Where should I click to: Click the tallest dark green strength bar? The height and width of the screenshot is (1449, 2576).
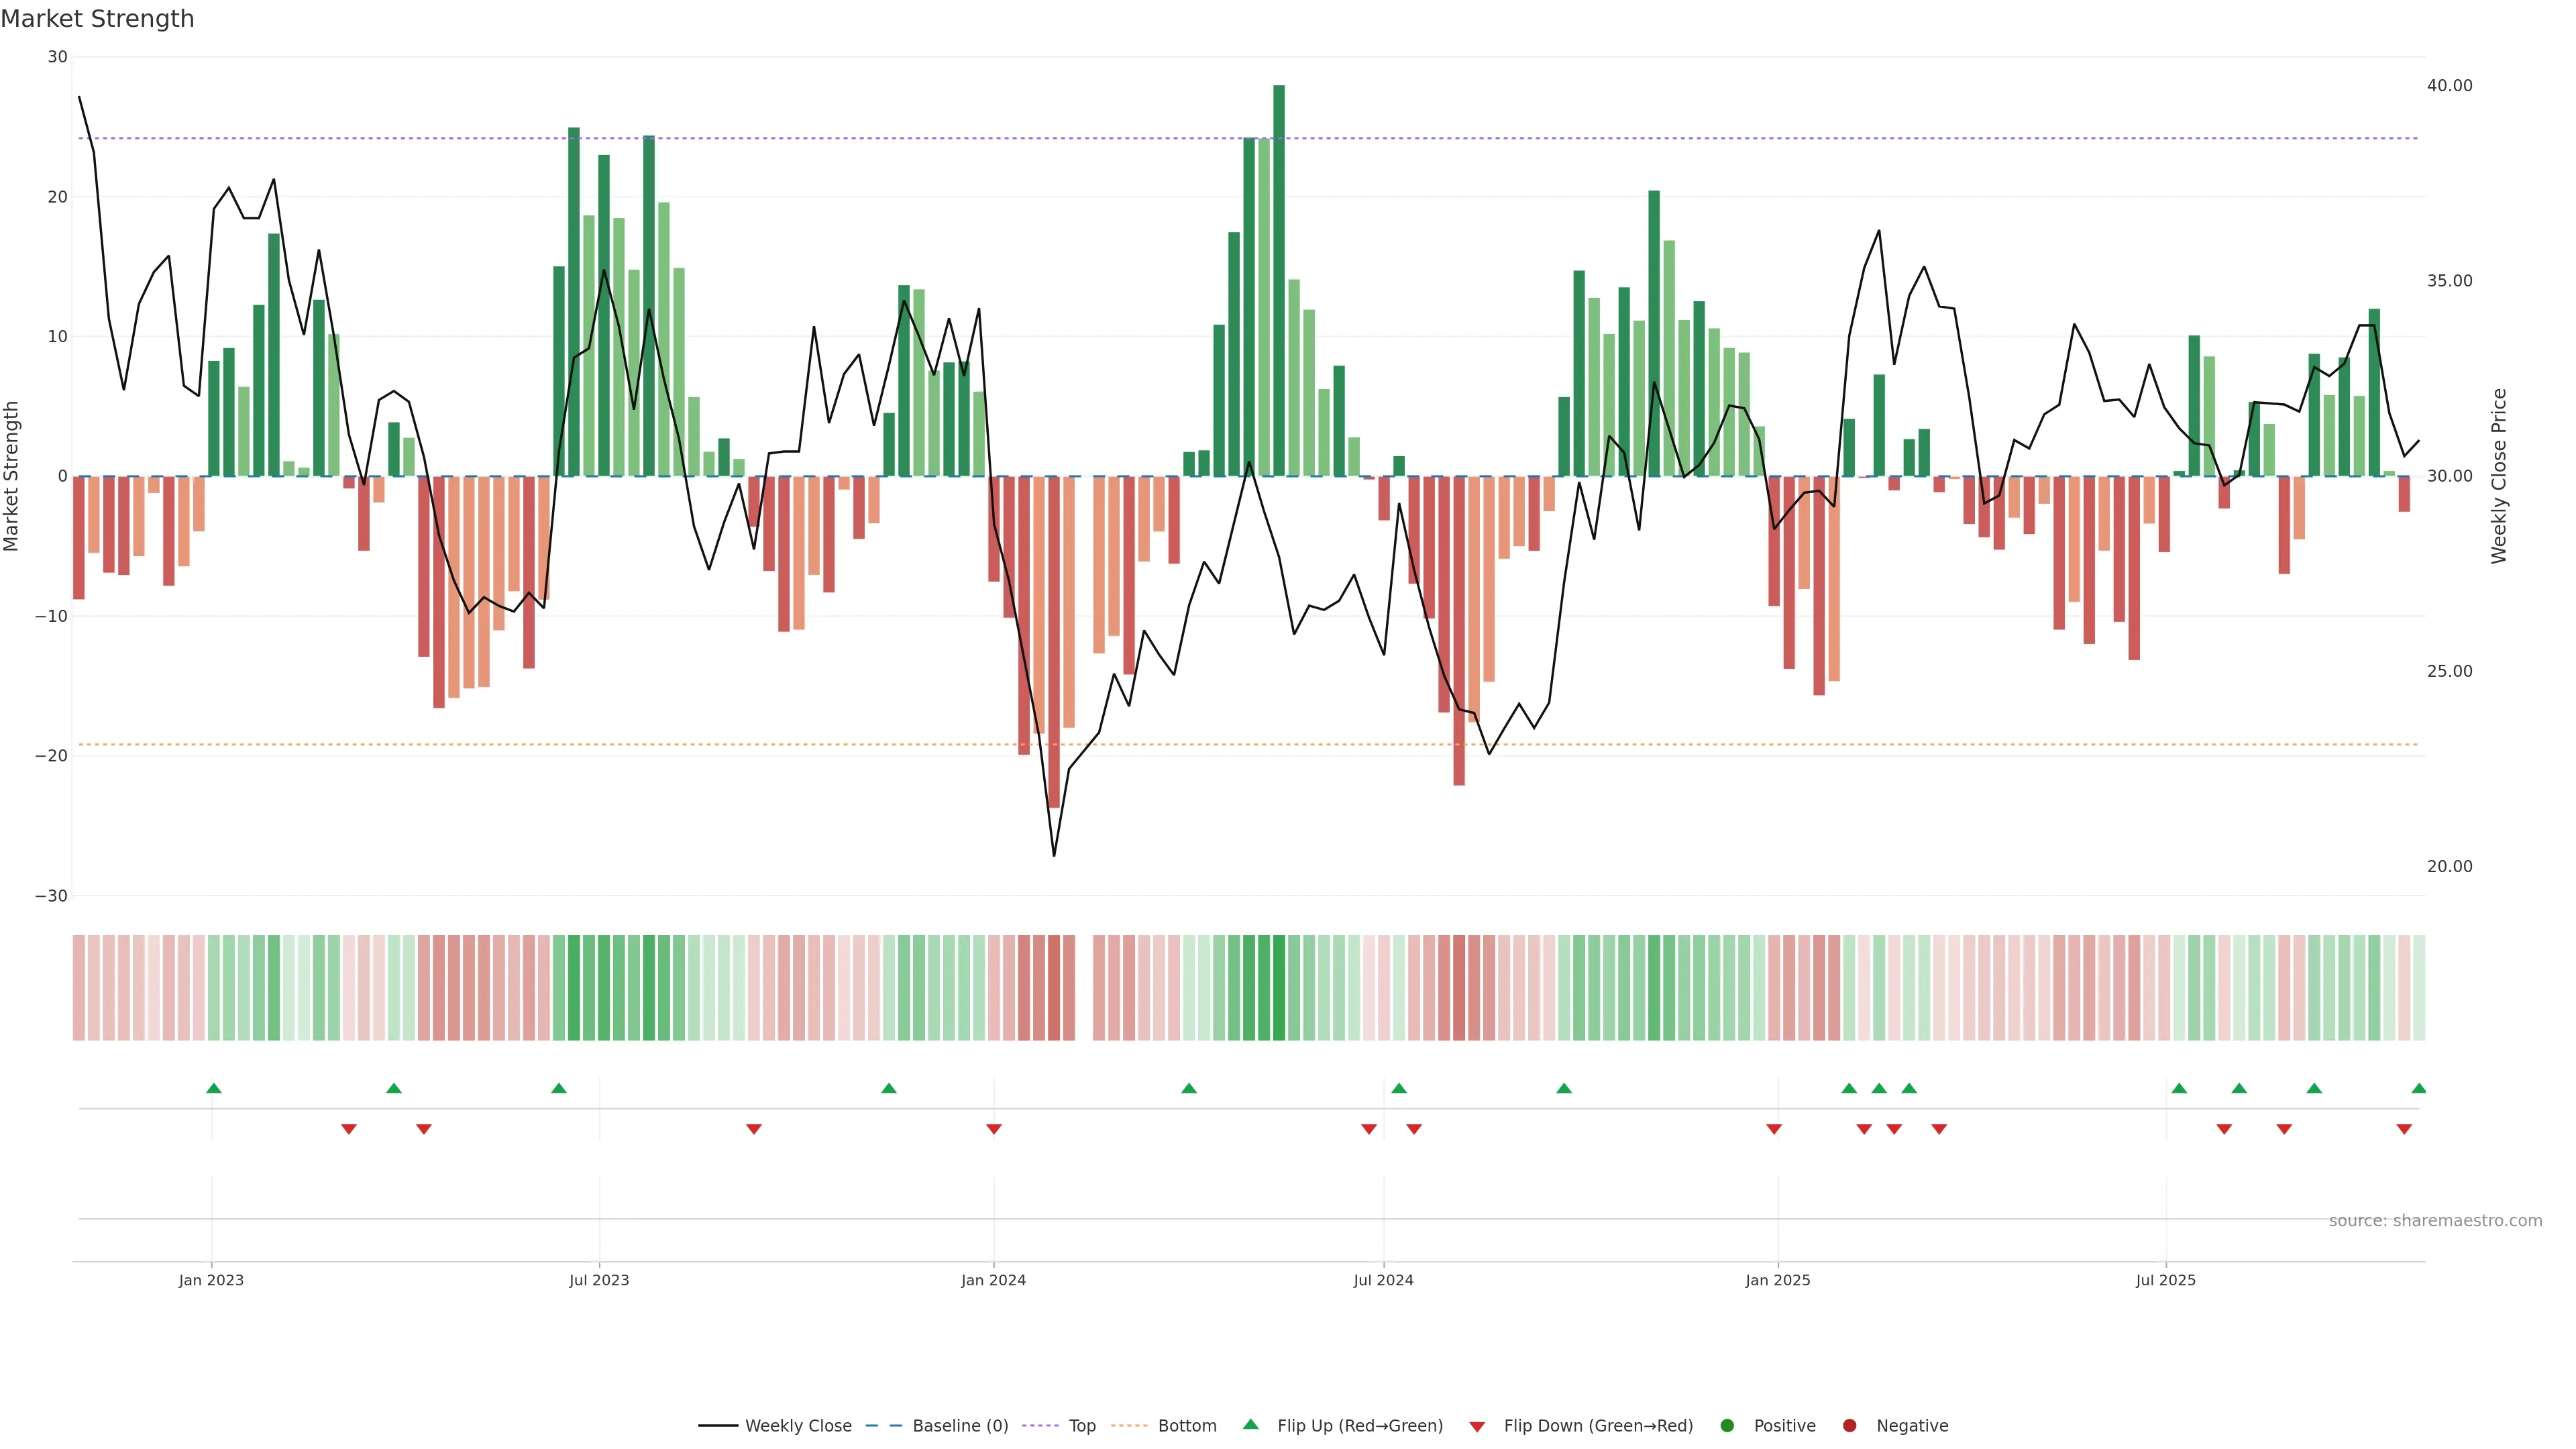coord(1278,280)
